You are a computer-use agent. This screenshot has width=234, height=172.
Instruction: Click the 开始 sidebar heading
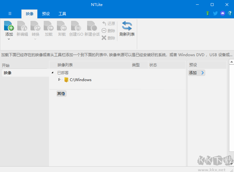[6, 65]
